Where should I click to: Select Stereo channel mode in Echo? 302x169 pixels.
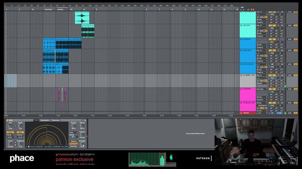pyautogui.click(x=74, y=141)
